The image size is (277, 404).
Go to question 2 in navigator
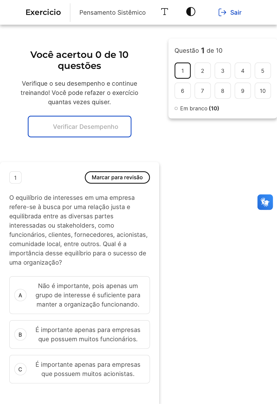202,71
